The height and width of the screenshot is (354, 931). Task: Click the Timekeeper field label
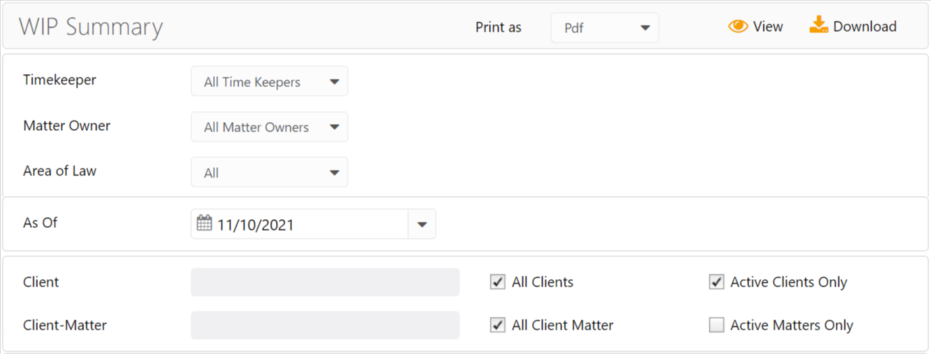point(59,80)
